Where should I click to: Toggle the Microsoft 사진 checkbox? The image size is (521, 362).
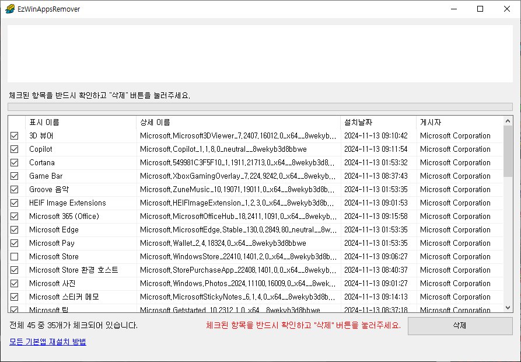(x=14, y=284)
